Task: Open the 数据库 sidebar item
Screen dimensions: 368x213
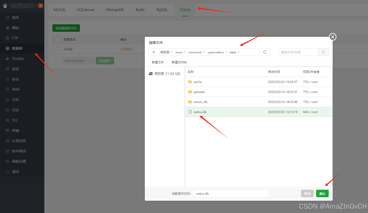Action: [x=22, y=48]
